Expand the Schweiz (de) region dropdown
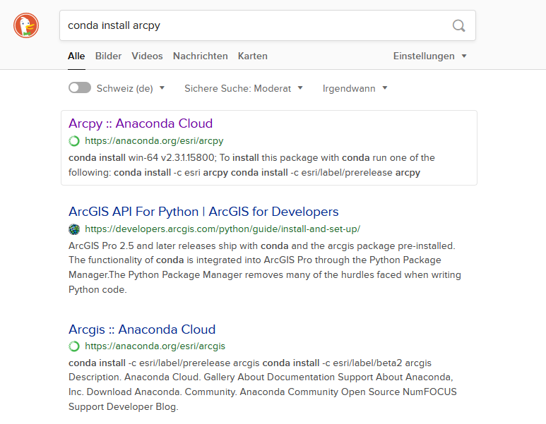 click(131, 88)
